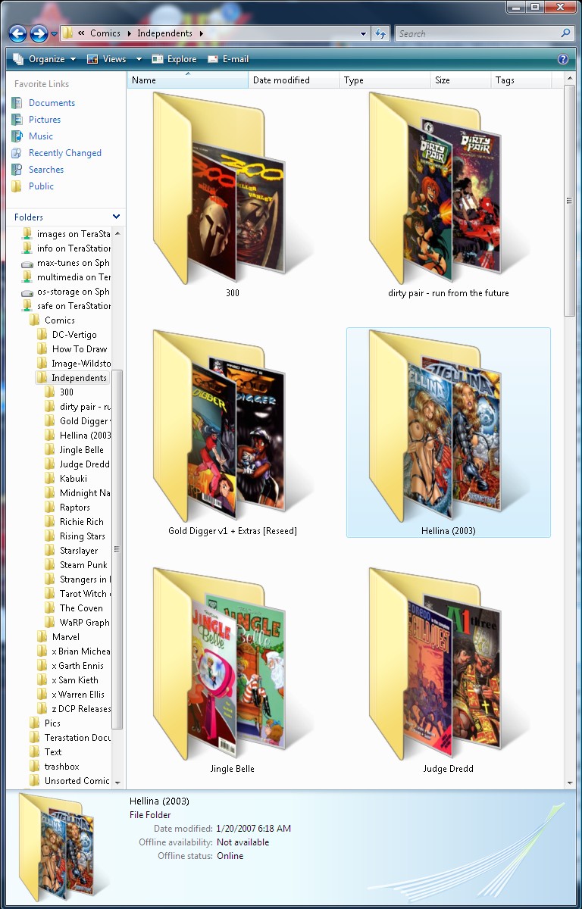Click the Refresh button in address bar
582x909 pixels.
(x=380, y=33)
